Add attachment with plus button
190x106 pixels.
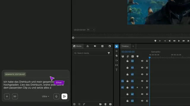pyautogui.click(x=7, y=96)
